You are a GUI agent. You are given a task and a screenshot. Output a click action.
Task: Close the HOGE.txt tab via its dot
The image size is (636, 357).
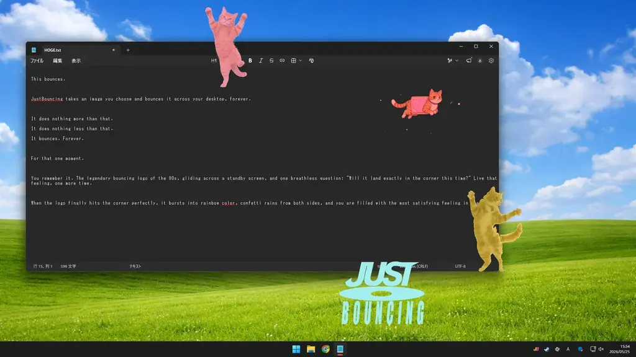114,50
